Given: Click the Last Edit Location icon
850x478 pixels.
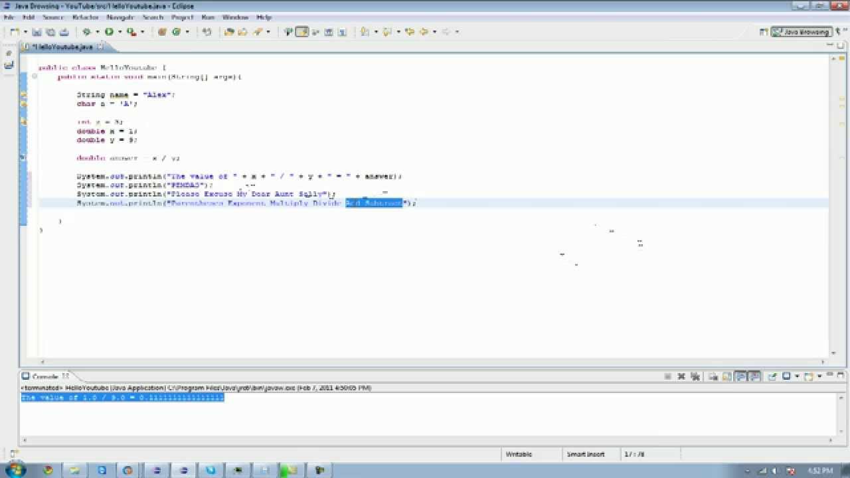Looking at the screenshot, I should (x=409, y=32).
